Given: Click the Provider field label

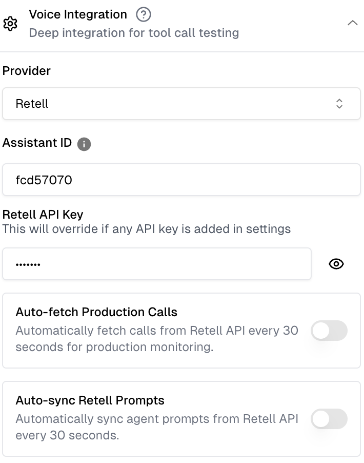Looking at the screenshot, I should pyautogui.click(x=27, y=71).
